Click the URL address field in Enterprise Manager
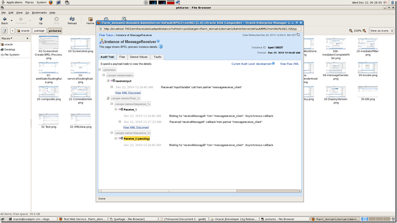 tap(200, 29)
